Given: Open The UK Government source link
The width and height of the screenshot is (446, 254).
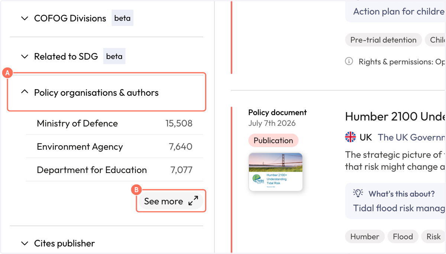Looking at the screenshot, I should point(412,137).
